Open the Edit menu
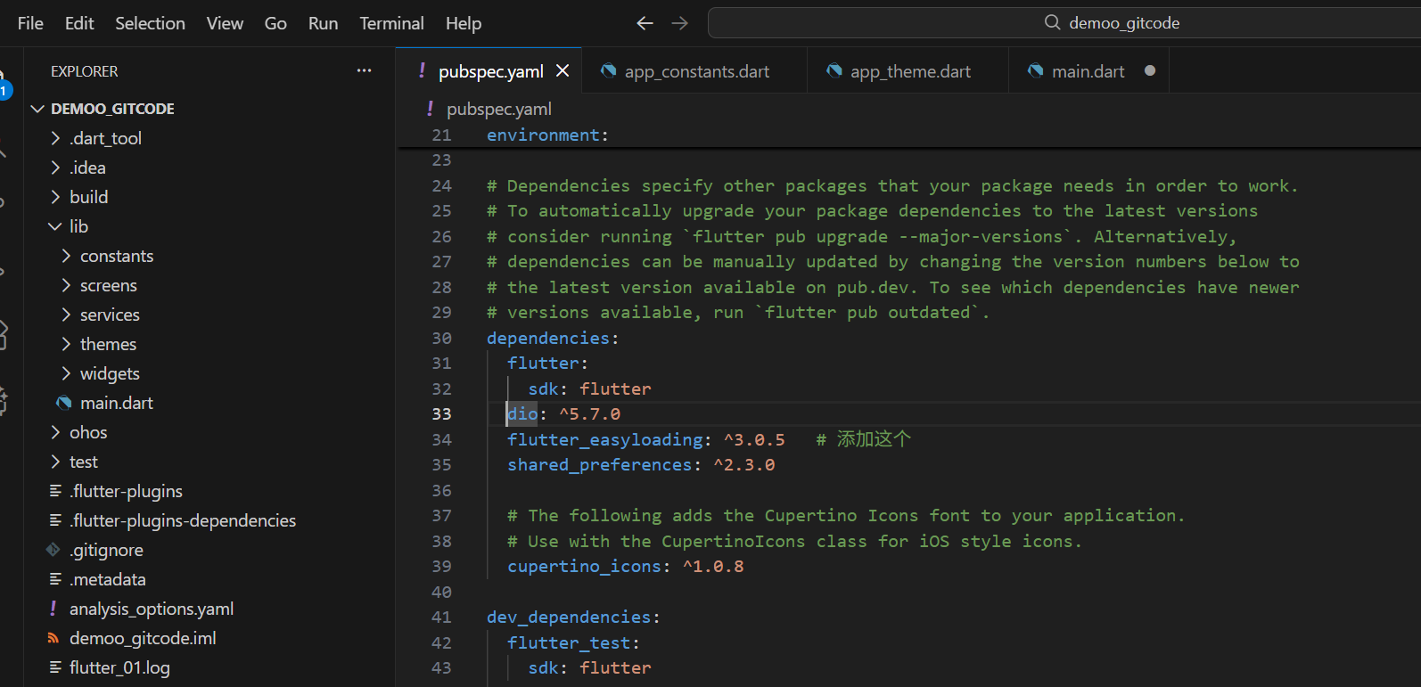This screenshot has height=687, width=1421. 79,23
